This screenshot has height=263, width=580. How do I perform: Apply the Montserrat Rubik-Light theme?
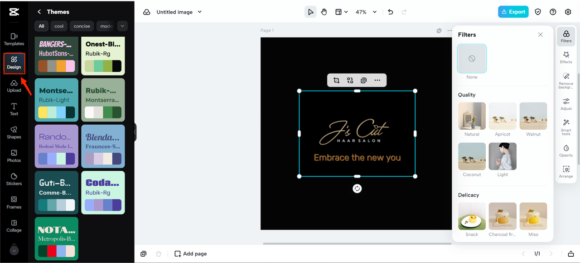[x=57, y=100]
